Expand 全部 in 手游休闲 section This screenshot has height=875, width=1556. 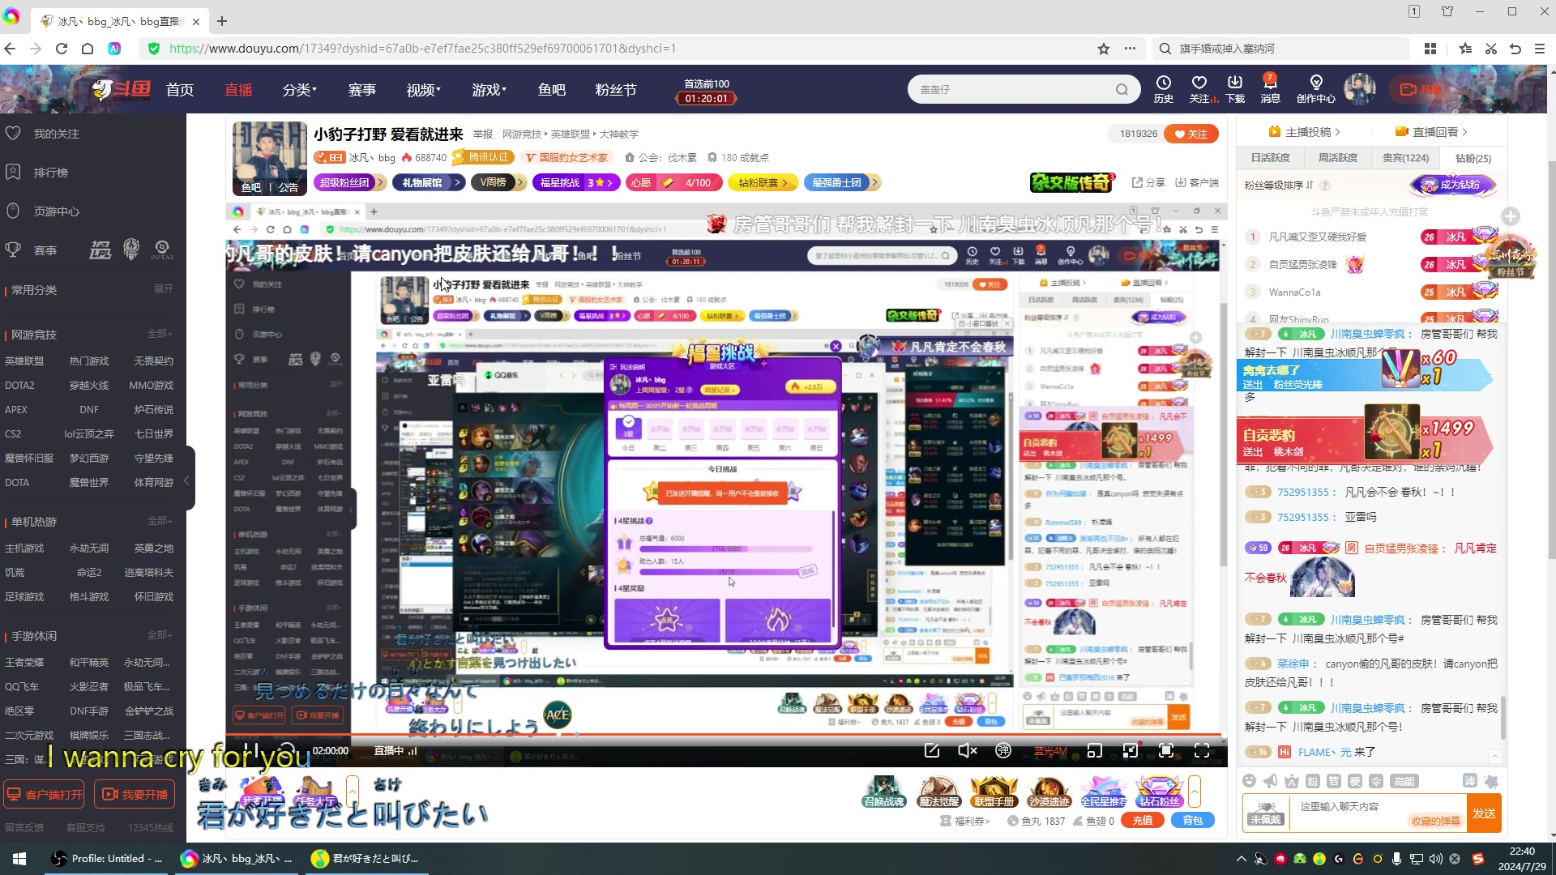(160, 635)
